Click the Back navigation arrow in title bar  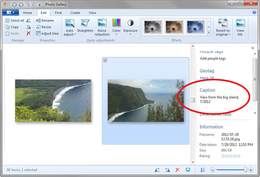(14, 4)
